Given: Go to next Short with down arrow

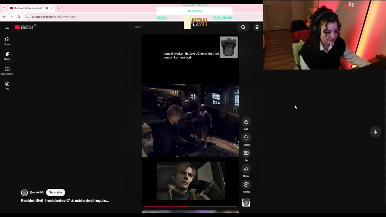Looking at the screenshot, I should tap(375, 132).
